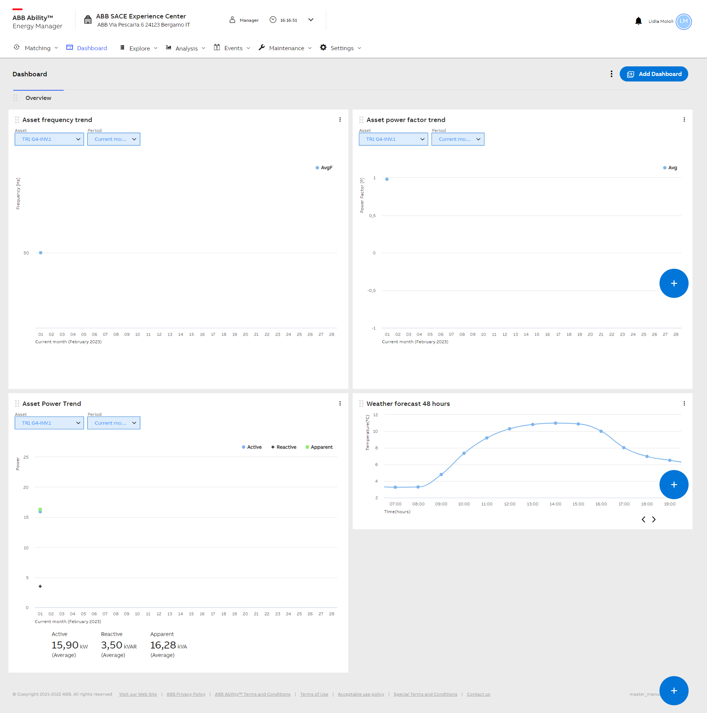Open Weather forecast widget options menu
The width and height of the screenshot is (707, 713).
point(684,403)
